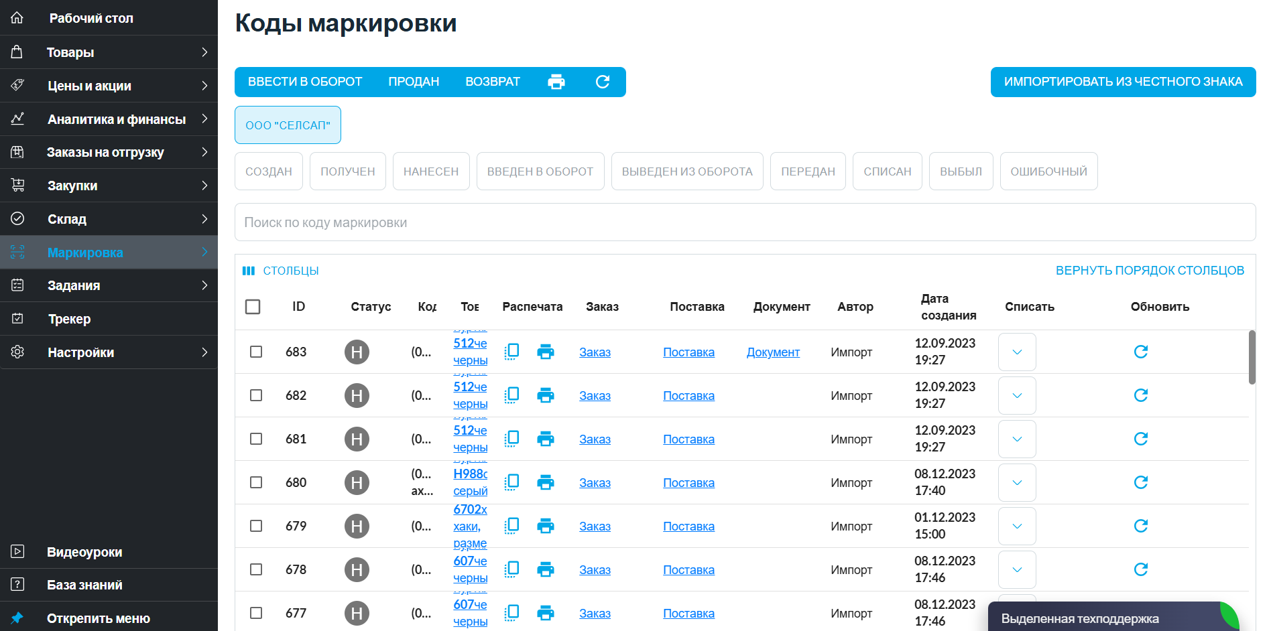Open the Списать dropdown in row 683
This screenshot has width=1271, height=631.
point(1017,352)
